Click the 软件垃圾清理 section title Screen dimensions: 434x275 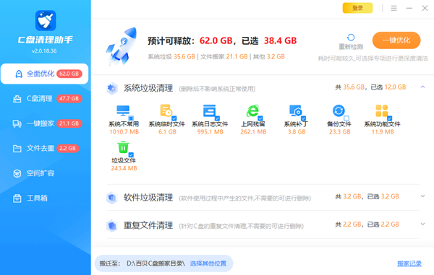point(148,198)
